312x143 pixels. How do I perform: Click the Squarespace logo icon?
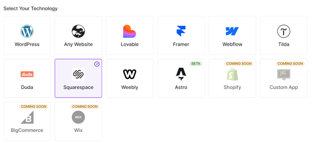coord(78,74)
